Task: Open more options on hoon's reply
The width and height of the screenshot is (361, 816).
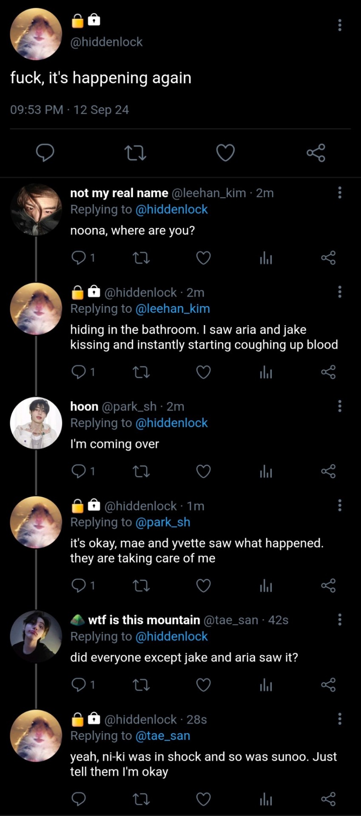Action: [339, 406]
